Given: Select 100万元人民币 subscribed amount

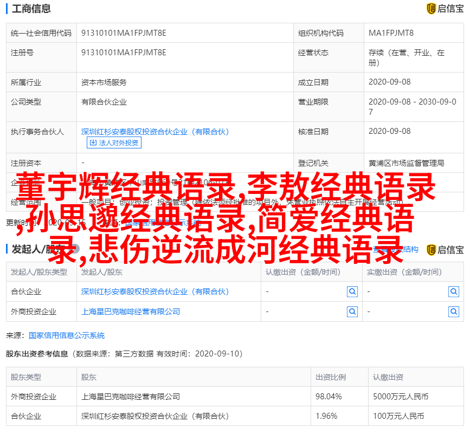Looking at the screenshot, I should pos(398,416).
